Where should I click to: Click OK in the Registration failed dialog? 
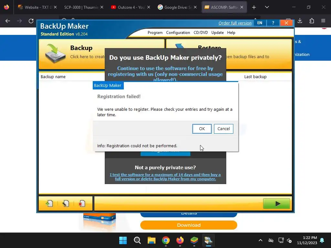click(x=202, y=129)
